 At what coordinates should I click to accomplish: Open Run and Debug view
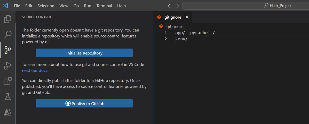(x=8, y=66)
